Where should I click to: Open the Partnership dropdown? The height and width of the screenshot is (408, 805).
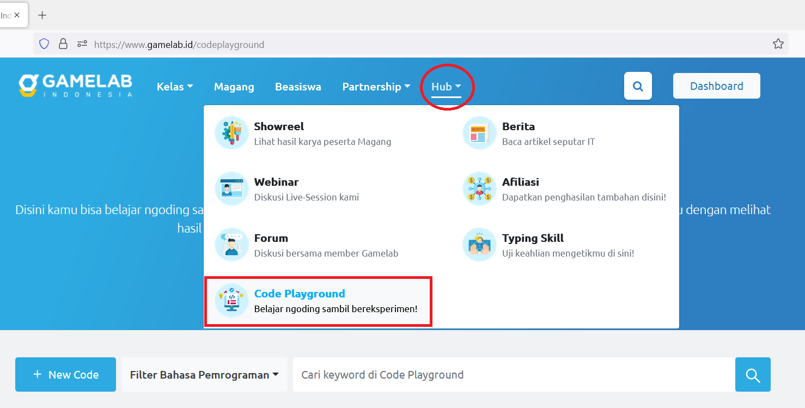point(376,86)
